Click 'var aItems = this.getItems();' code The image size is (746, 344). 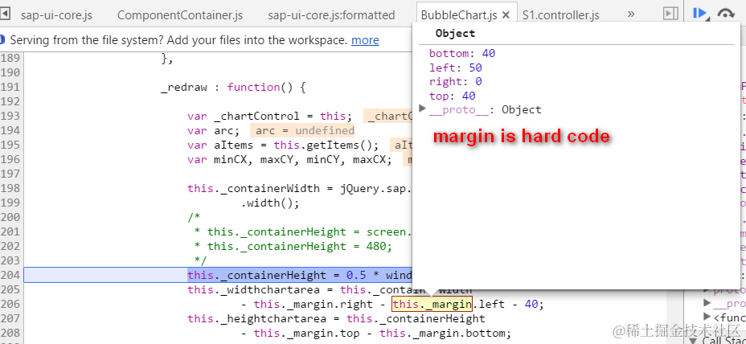pyautogui.click(x=283, y=145)
